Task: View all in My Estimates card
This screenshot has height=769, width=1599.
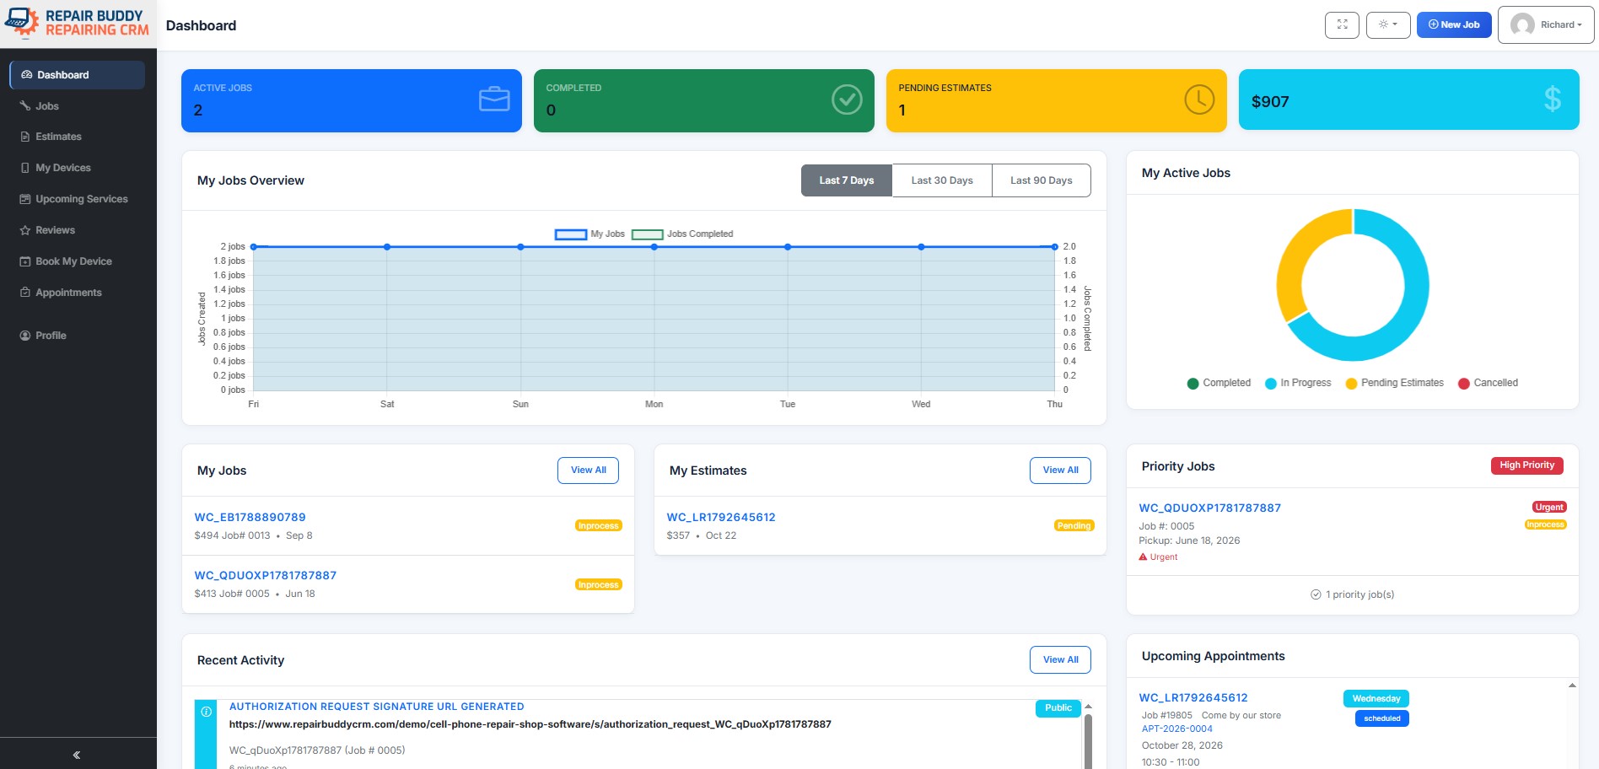Action: 1060,471
